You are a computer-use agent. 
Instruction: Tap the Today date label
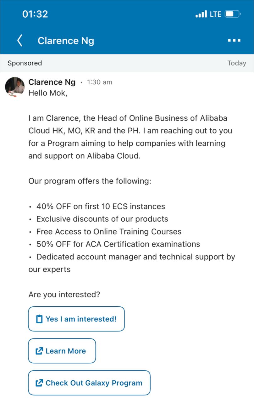point(237,63)
